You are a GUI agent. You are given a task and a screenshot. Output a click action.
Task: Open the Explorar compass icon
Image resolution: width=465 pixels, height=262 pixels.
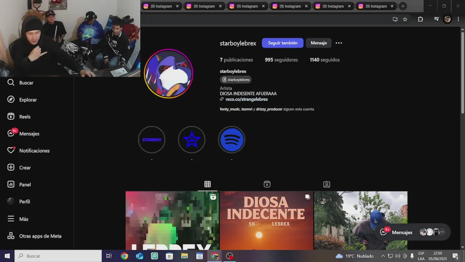coord(11,100)
